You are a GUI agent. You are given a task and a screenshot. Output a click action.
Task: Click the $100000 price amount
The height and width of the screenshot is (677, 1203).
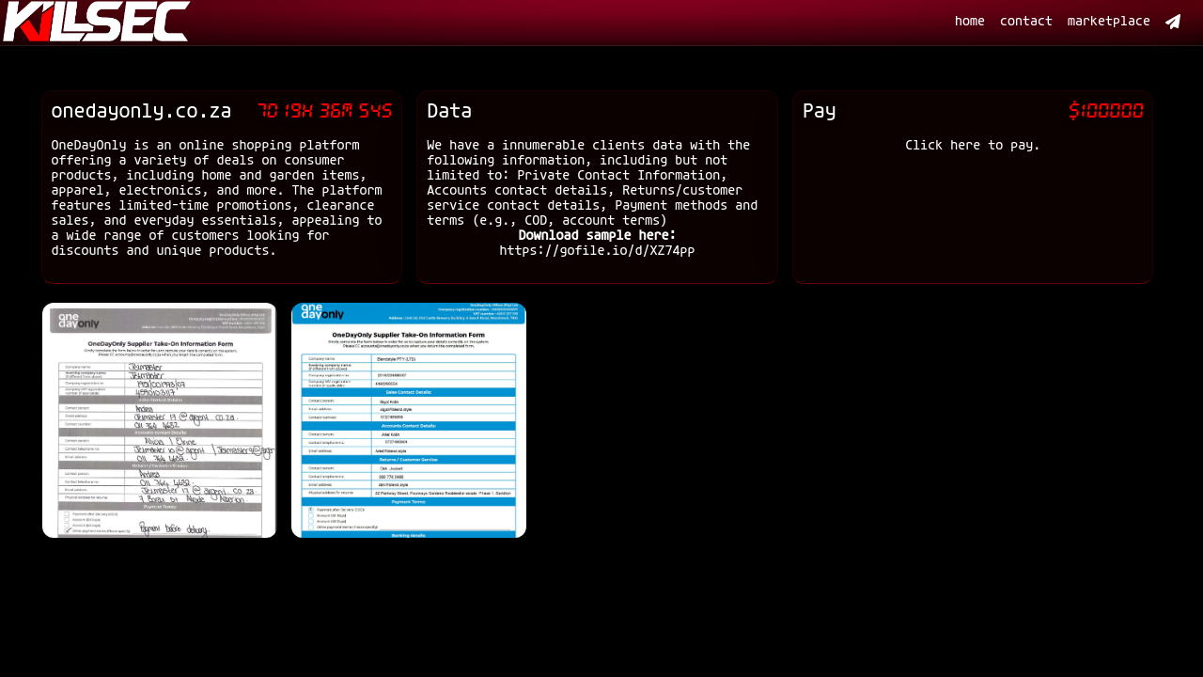coord(1106,111)
